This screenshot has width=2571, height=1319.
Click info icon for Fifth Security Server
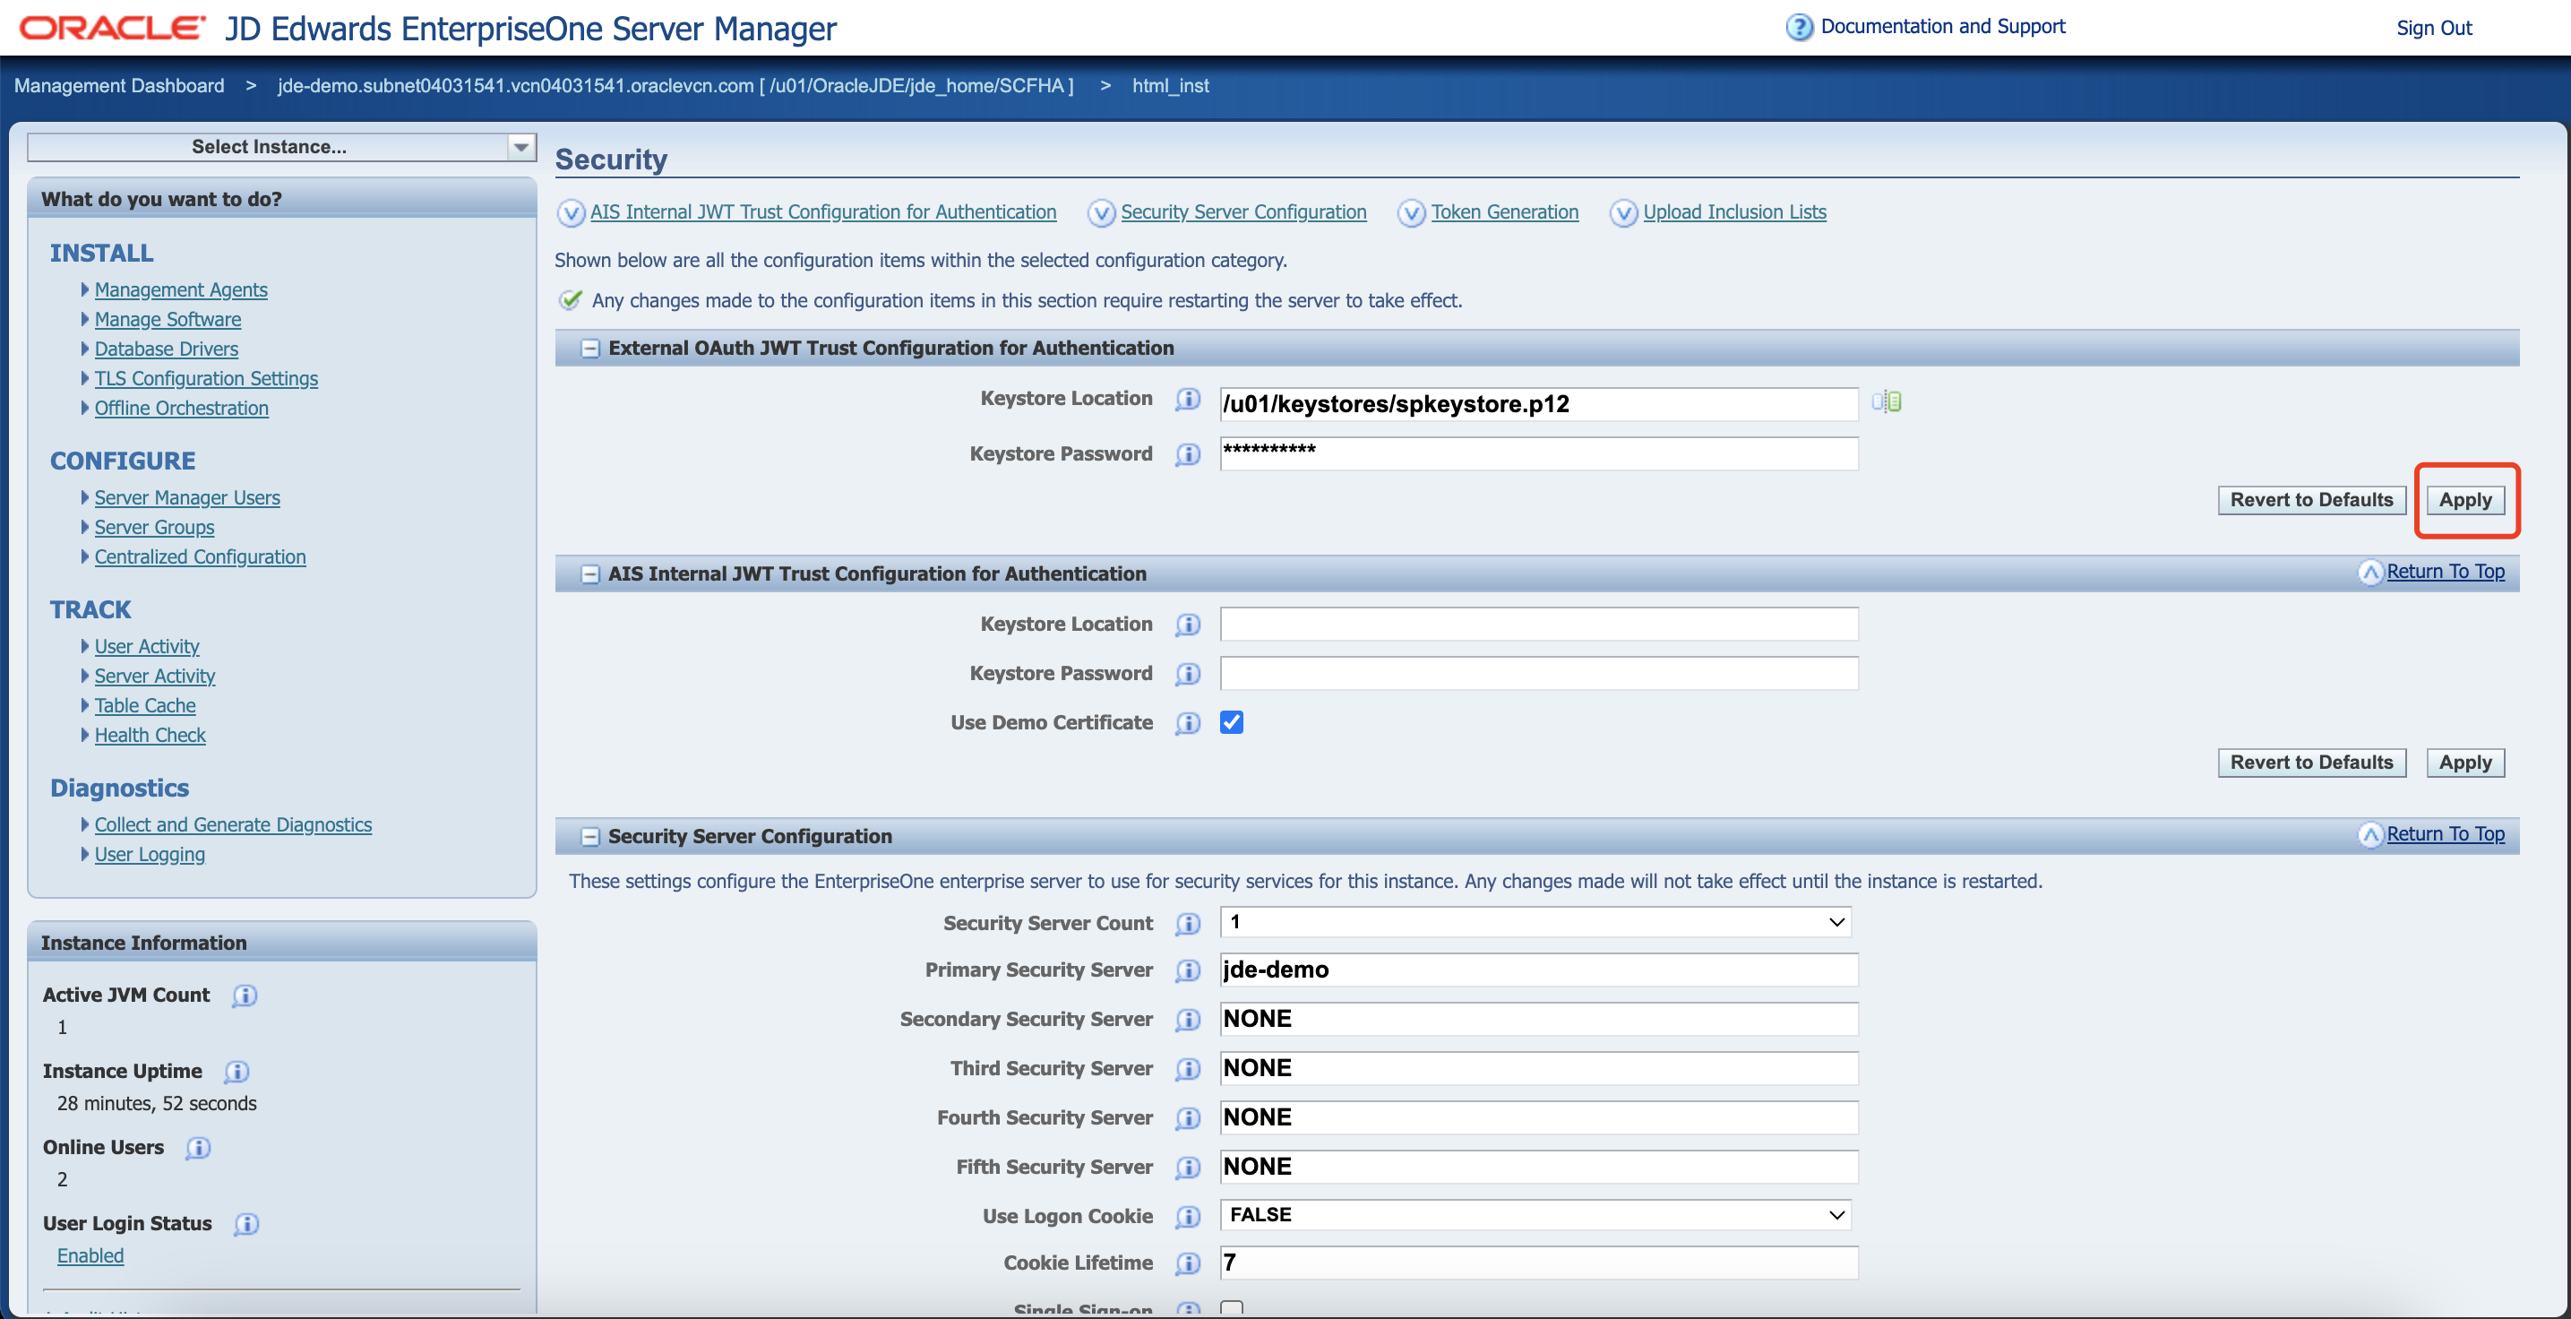[x=1188, y=1168]
